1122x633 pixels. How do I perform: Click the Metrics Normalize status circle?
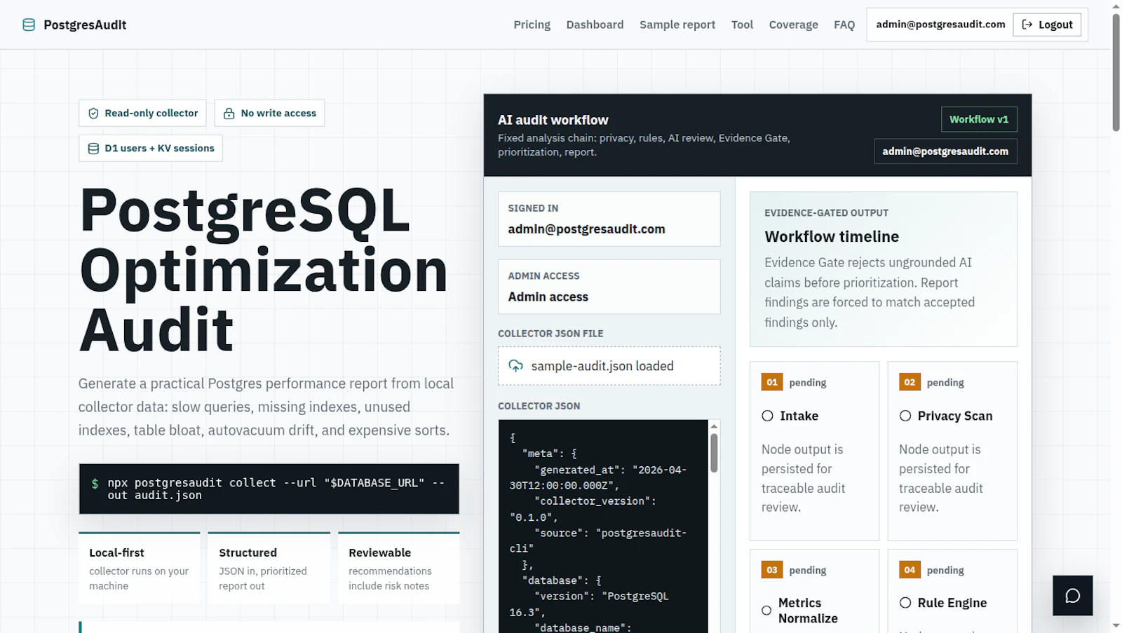(766, 611)
